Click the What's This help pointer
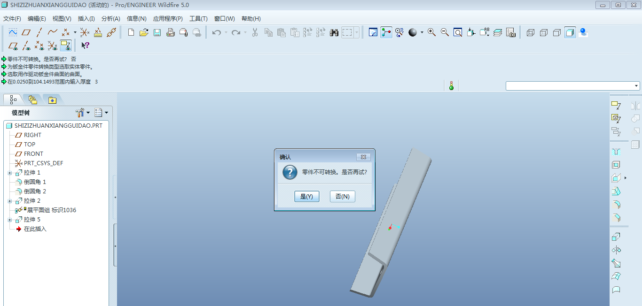The height and width of the screenshot is (306, 642). tap(85, 46)
